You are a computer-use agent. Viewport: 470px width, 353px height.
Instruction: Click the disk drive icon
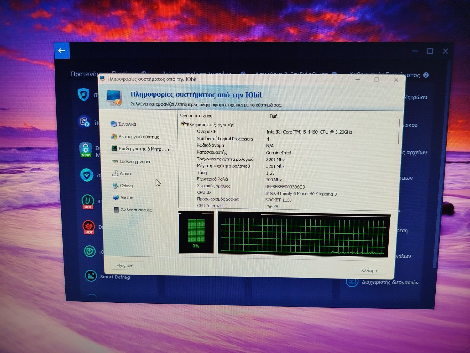[x=115, y=173]
